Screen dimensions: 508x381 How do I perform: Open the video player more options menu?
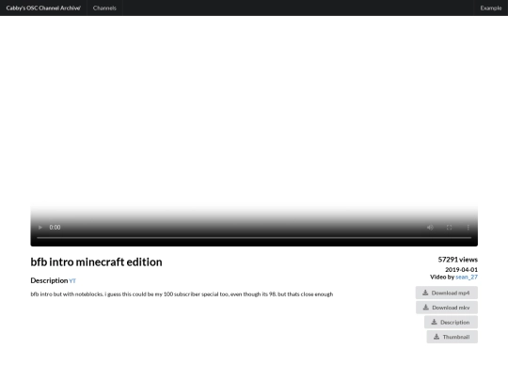tap(468, 228)
